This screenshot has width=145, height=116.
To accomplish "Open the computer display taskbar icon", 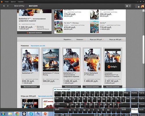I will (x=38, y=114).
